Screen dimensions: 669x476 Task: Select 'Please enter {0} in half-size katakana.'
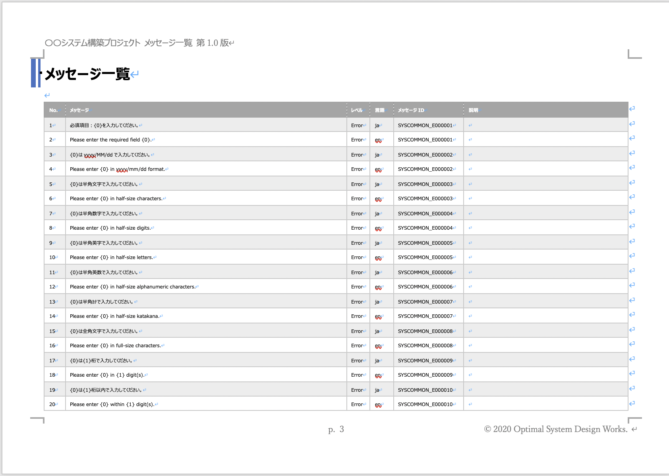click(114, 316)
